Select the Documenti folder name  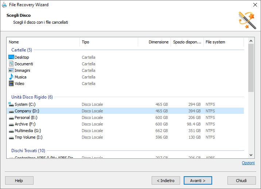point(24,64)
